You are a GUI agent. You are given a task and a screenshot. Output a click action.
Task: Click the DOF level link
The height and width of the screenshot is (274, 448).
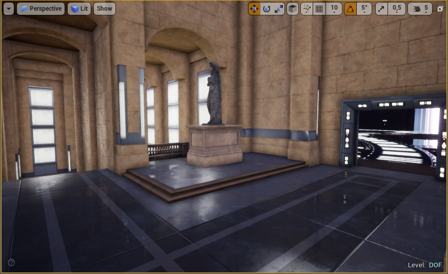click(435, 265)
